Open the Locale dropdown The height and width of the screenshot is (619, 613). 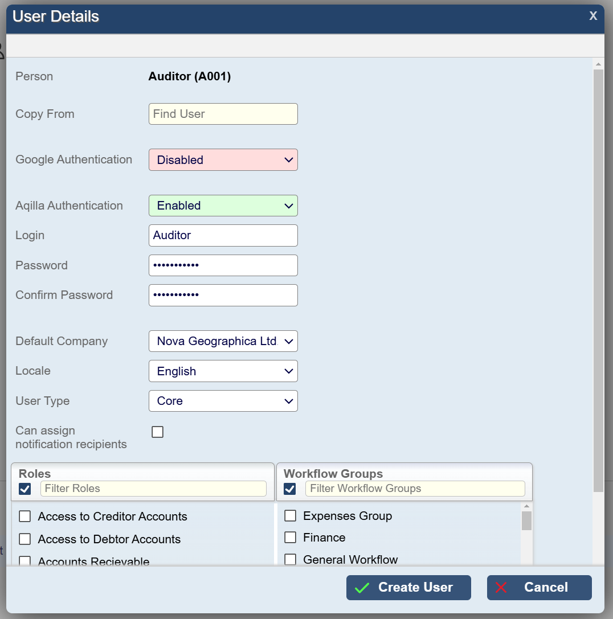click(223, 371)
